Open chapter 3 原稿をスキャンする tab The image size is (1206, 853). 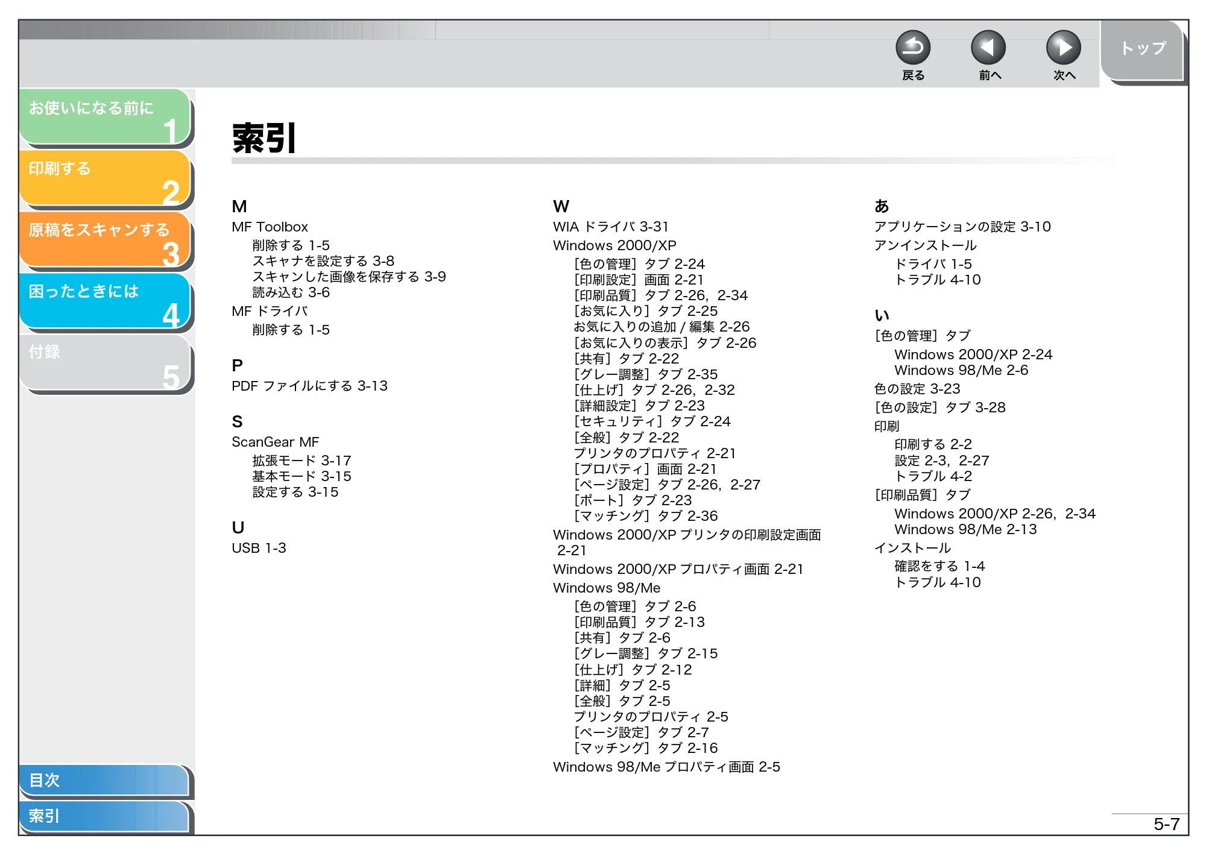105,239
